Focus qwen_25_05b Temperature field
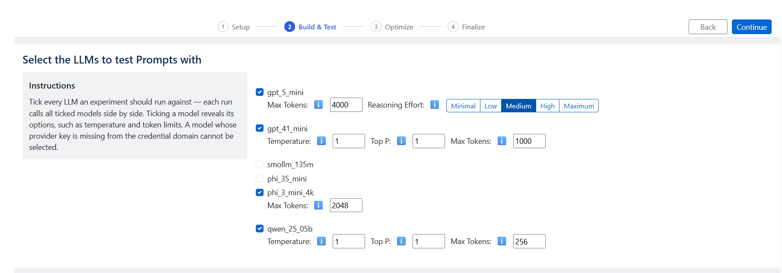 pos(349,241)
